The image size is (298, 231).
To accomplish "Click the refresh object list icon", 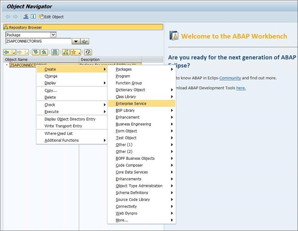I will [88, 52].
